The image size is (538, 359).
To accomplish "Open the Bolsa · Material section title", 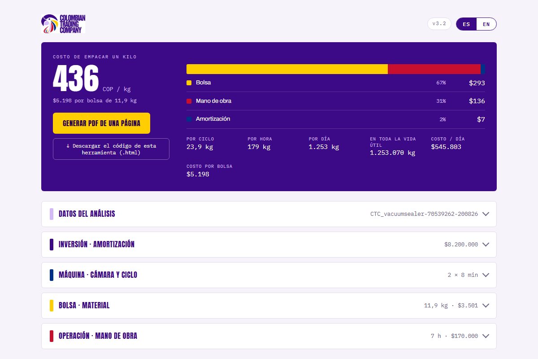I will pos(84,306).
